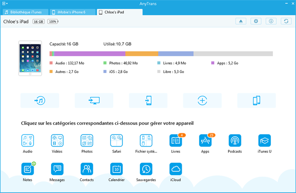Click the Capacité: 16 GB text
Screen dimensions: 296x193
(x=64, y=44)
